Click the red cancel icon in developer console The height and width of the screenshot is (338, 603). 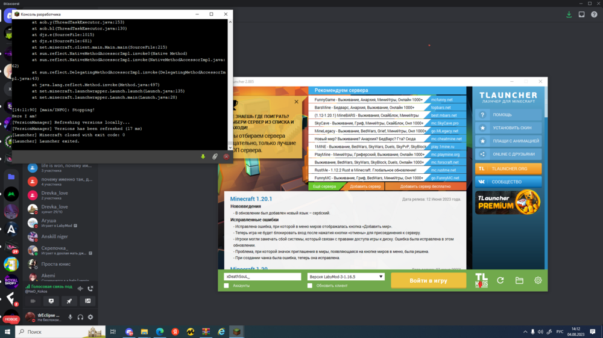(226, 156)
